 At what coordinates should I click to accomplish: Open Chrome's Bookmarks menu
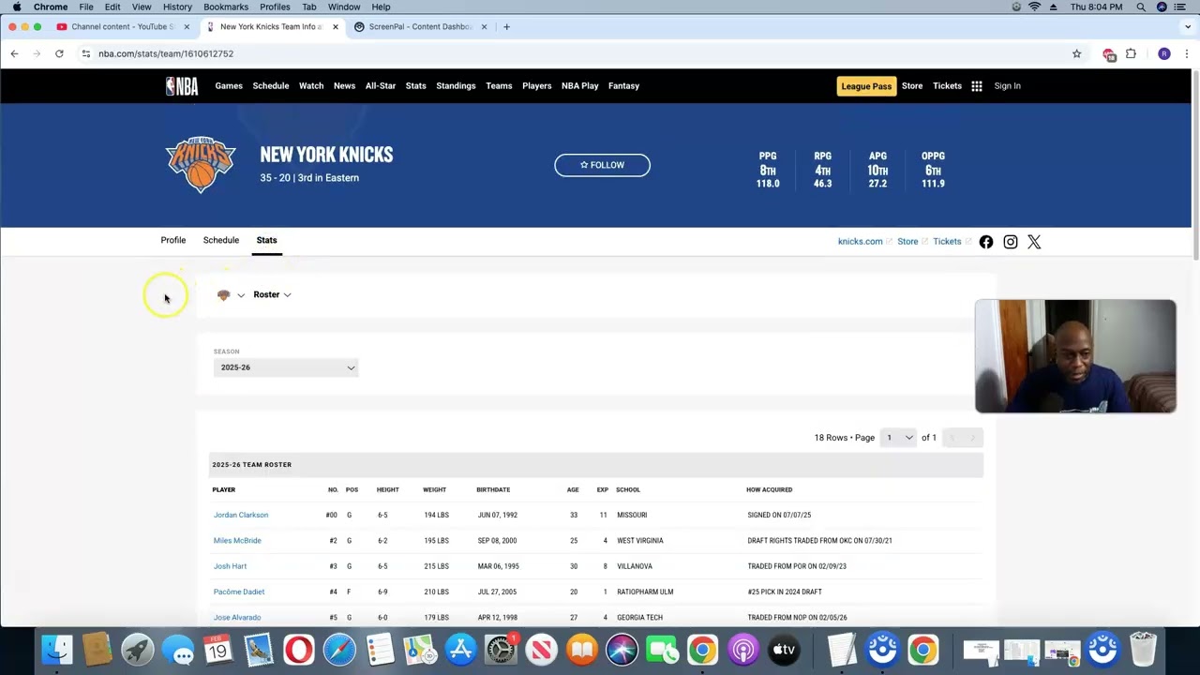tap(226, 7)
